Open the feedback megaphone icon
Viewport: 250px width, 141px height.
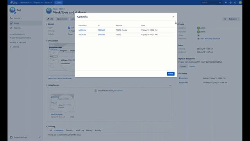coord(226,3)
